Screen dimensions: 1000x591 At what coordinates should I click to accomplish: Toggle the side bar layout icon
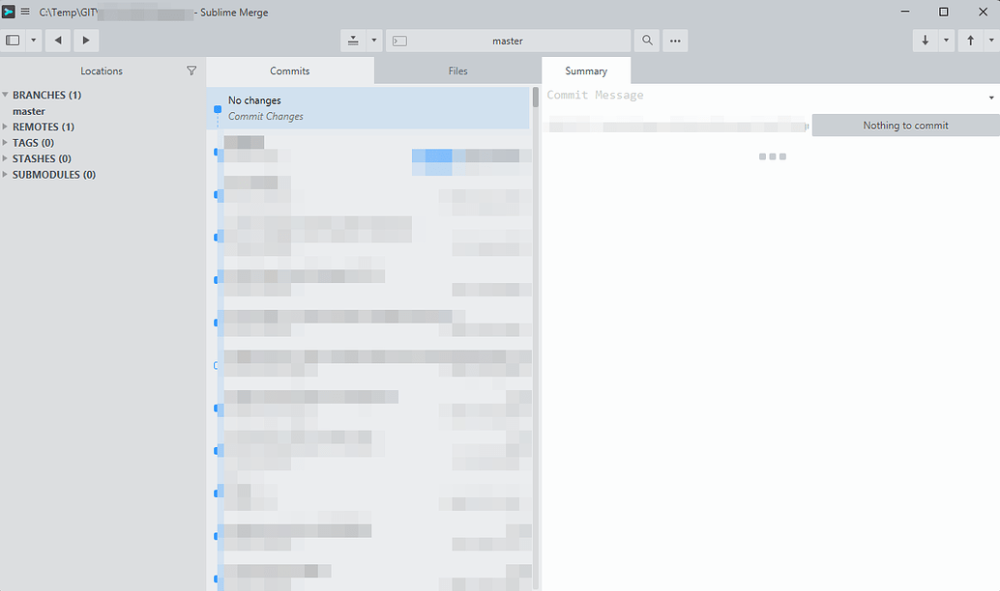tap(13, 41)
